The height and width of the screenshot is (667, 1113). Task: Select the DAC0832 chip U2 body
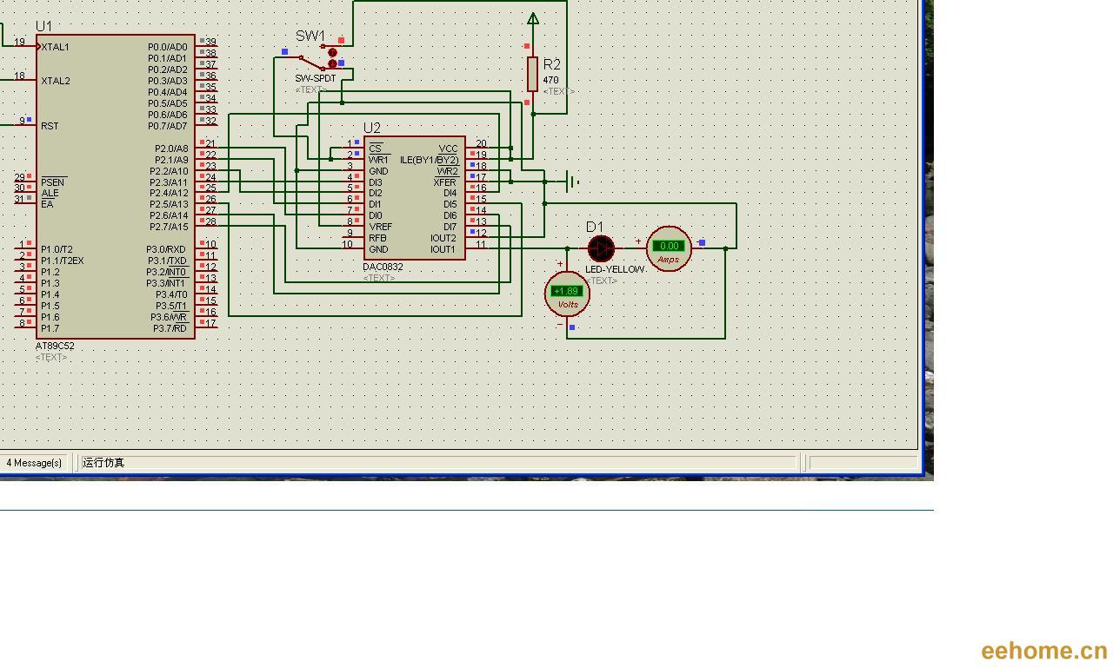(415, 198)
